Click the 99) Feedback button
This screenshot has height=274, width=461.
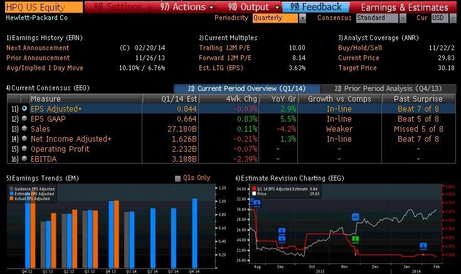[x=315, y=7]
